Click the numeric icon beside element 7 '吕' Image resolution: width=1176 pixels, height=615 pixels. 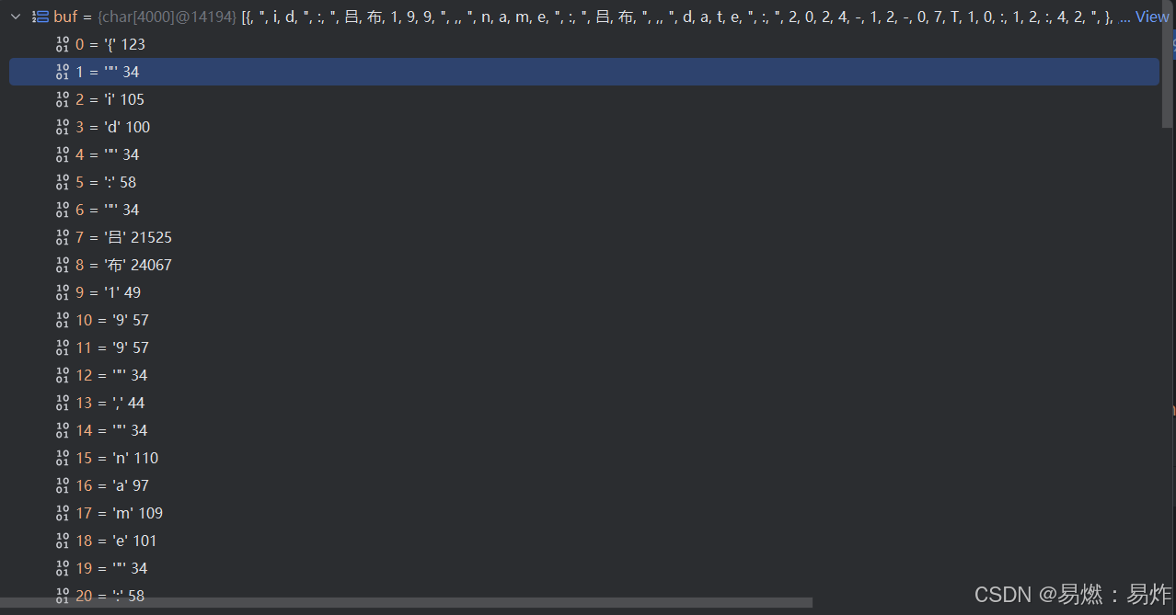(63, 237)
